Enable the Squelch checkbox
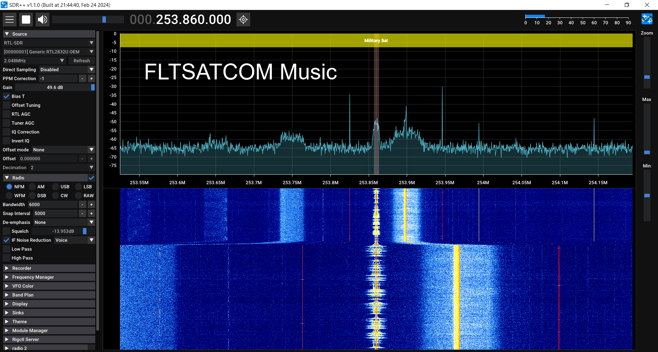 click(7, 231)
